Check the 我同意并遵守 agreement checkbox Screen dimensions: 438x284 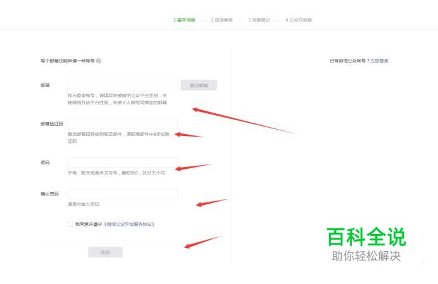(x=70, y=225)
